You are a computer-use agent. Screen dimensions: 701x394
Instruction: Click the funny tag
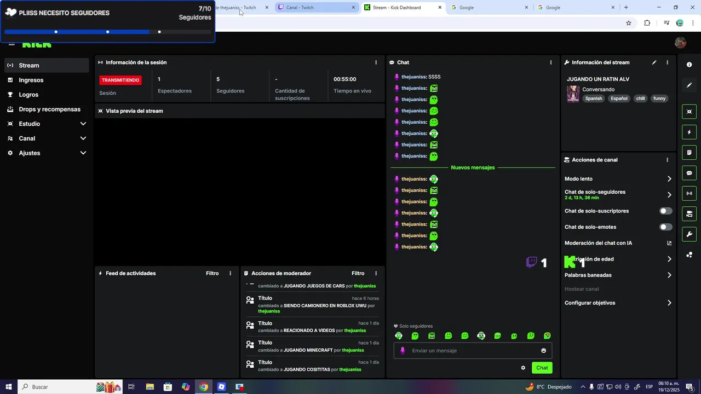click(x=659, y=99)
